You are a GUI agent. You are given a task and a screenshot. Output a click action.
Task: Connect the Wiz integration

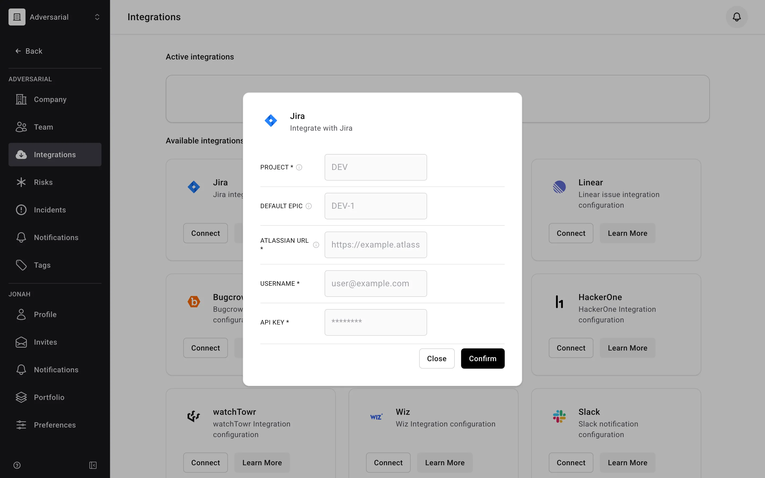pyautogui.click(x=388, y=463)
